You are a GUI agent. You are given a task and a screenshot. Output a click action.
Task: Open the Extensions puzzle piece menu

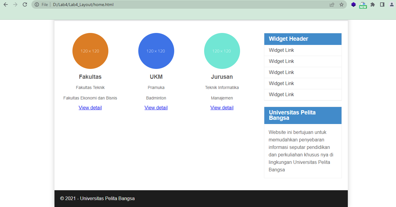(372, 4)
